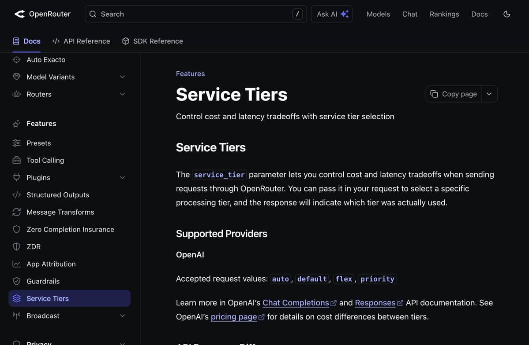Click the Ask AI button
The image size is (529, 345).
331,14
